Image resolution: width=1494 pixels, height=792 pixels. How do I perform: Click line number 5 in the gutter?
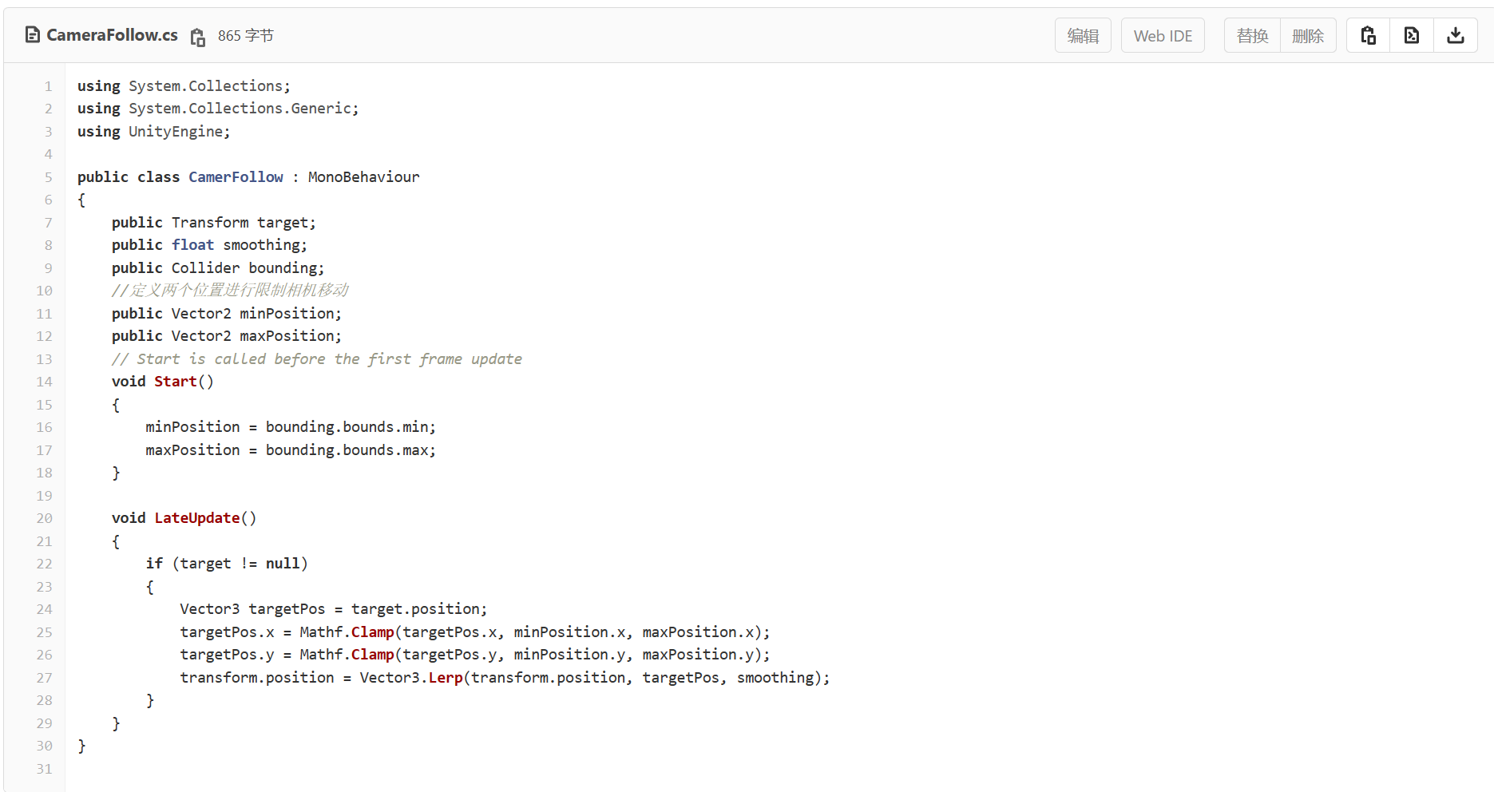[48, 177]
